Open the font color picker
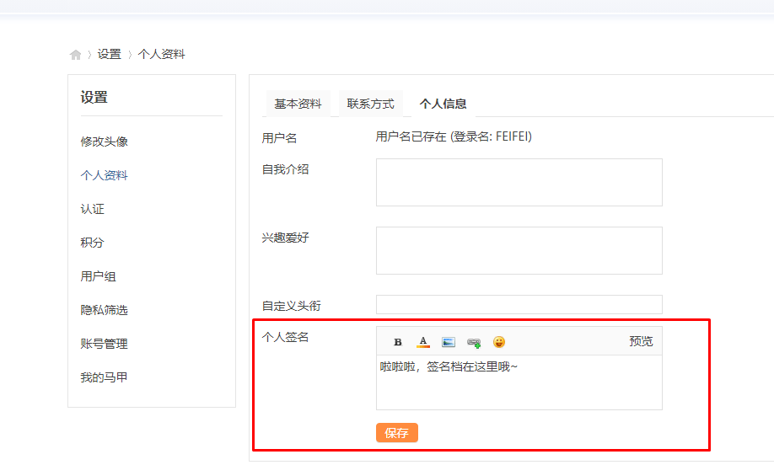 (423, 342)
